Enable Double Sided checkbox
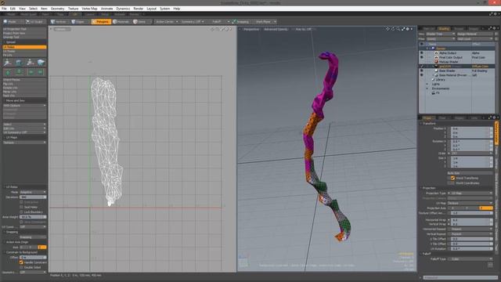501x282 pixels. (21, 267)
